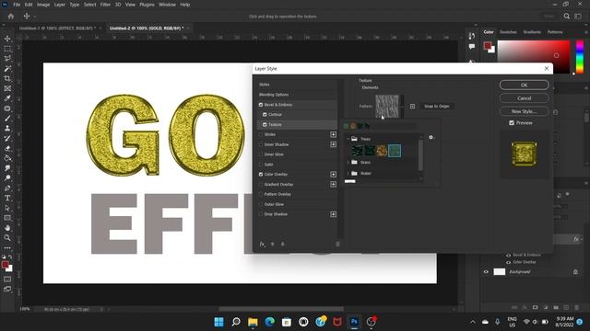
Task: Click the delete effect trash icon in dialog
Action: point(337,244)
